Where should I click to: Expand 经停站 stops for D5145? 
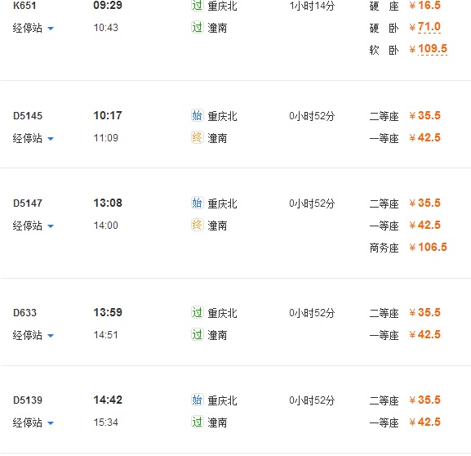coord(33,138)
